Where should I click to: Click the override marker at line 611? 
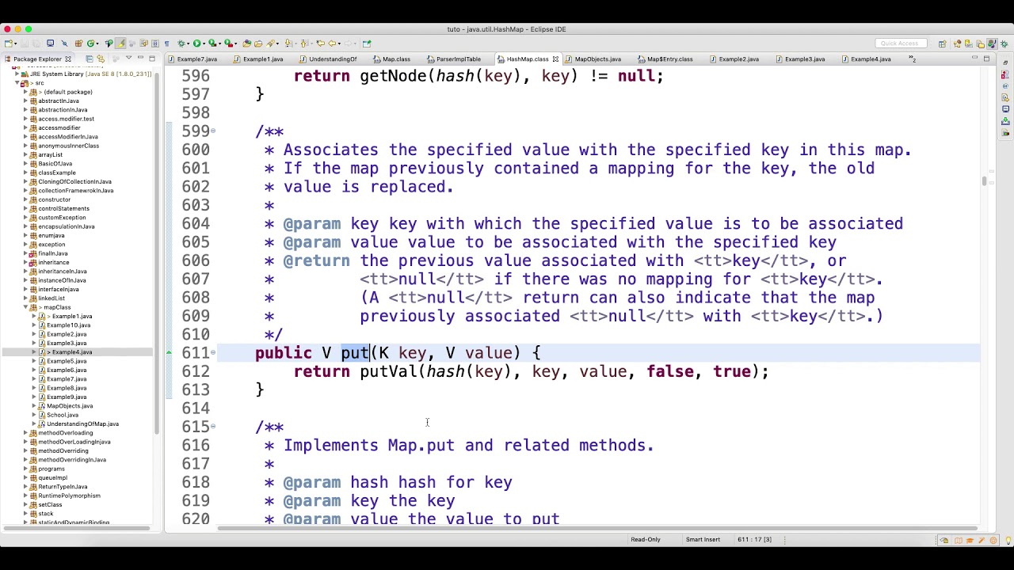[x=168, y=353]
